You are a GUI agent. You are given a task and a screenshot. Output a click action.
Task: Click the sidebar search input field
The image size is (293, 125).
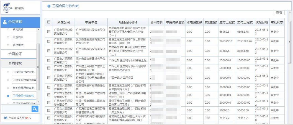click(x=17, y=109)
